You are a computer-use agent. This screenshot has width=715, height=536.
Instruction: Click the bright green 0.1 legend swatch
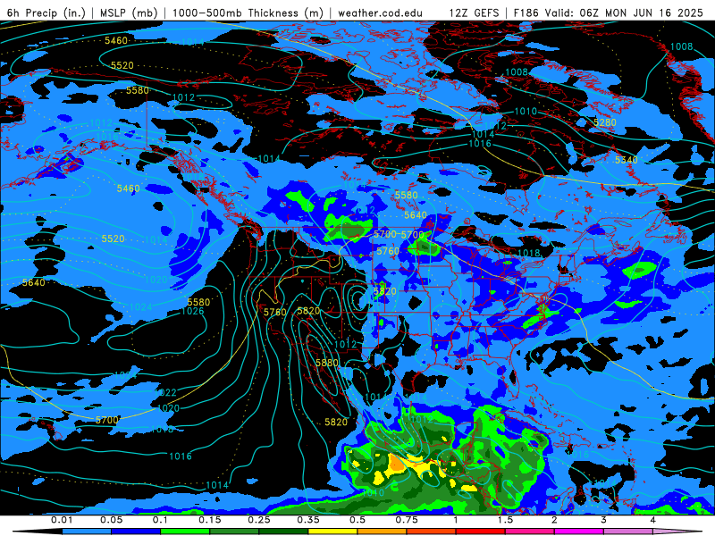click(x=185, y=532)
